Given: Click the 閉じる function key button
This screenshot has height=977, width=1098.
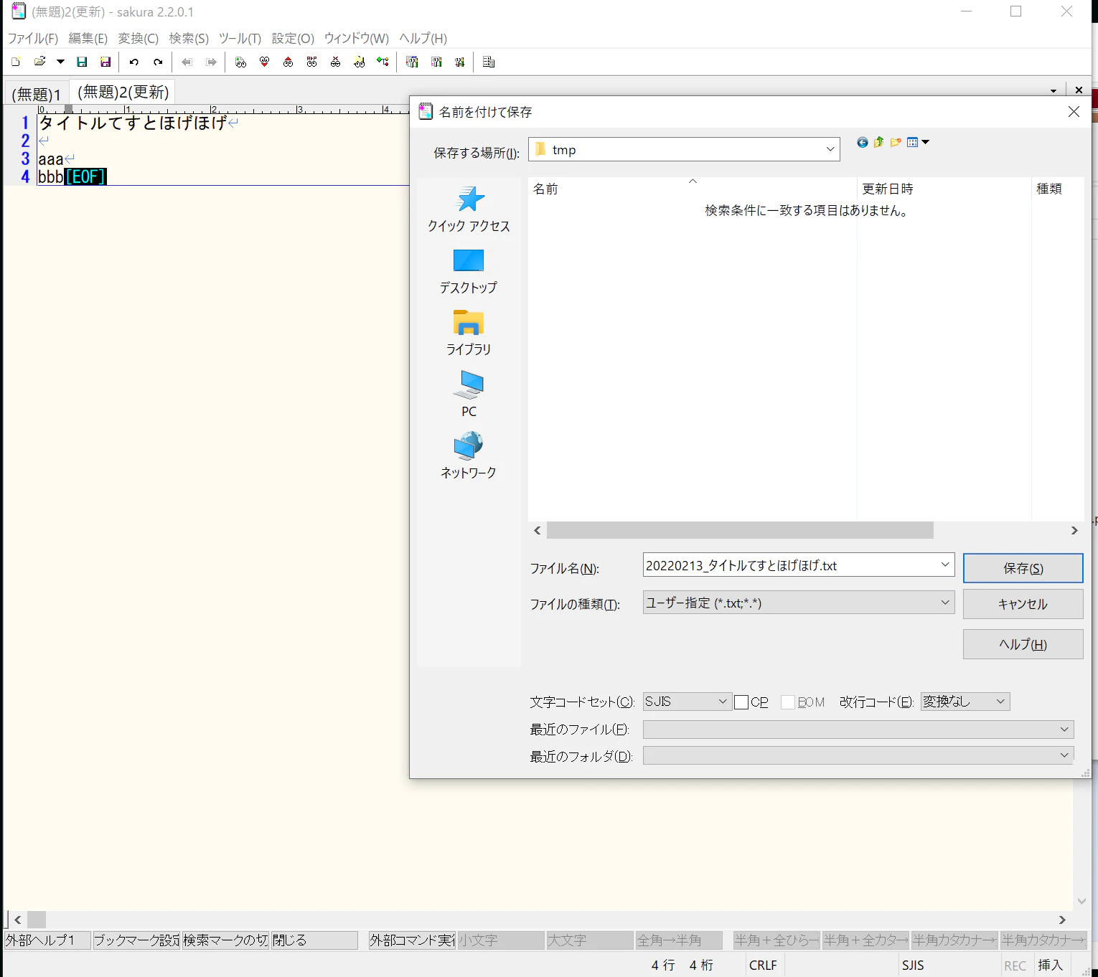Looking at the screenshot, I should point(314,940).
